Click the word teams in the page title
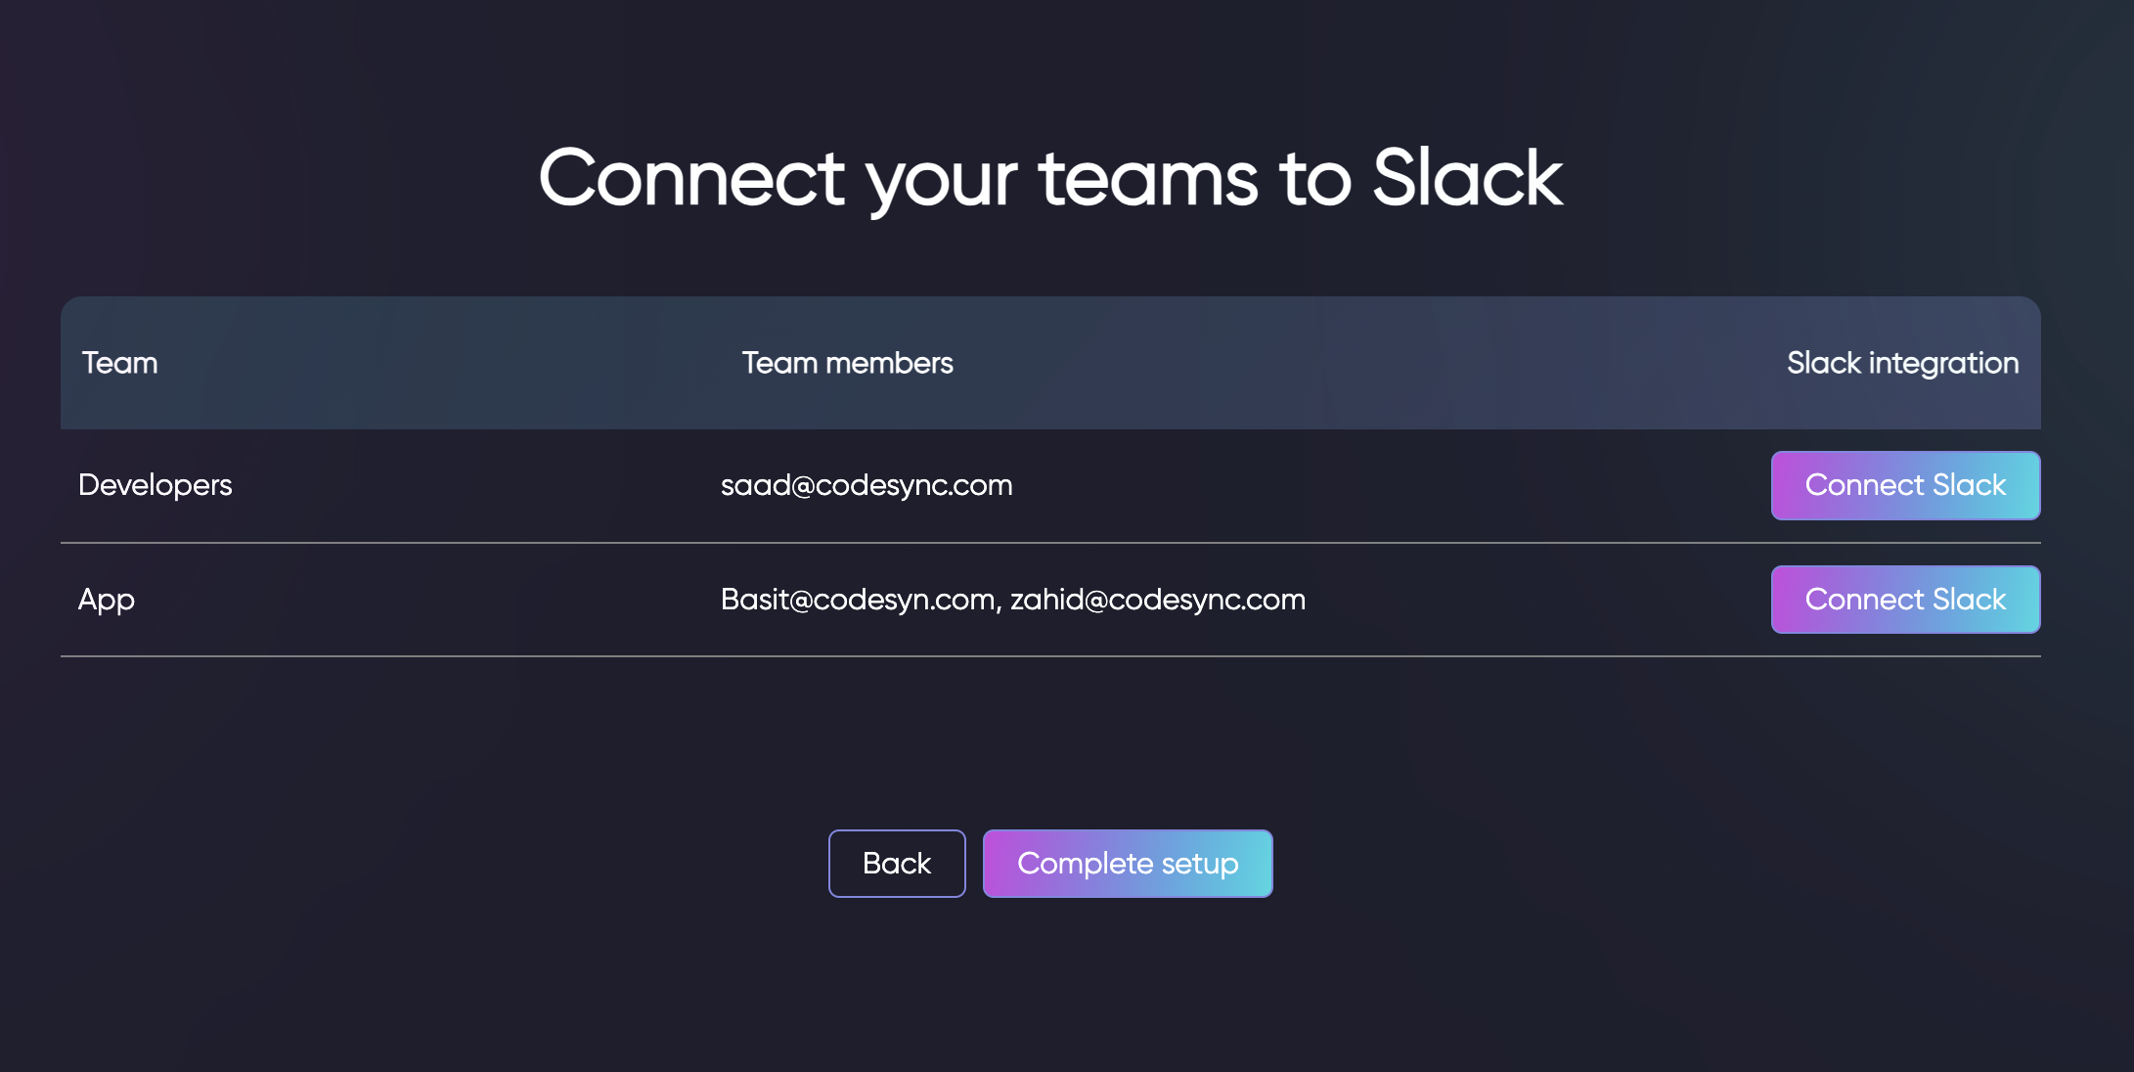 [1148, 179]
